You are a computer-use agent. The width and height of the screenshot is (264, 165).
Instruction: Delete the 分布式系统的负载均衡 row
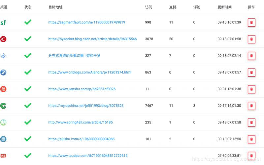point(251,56)
